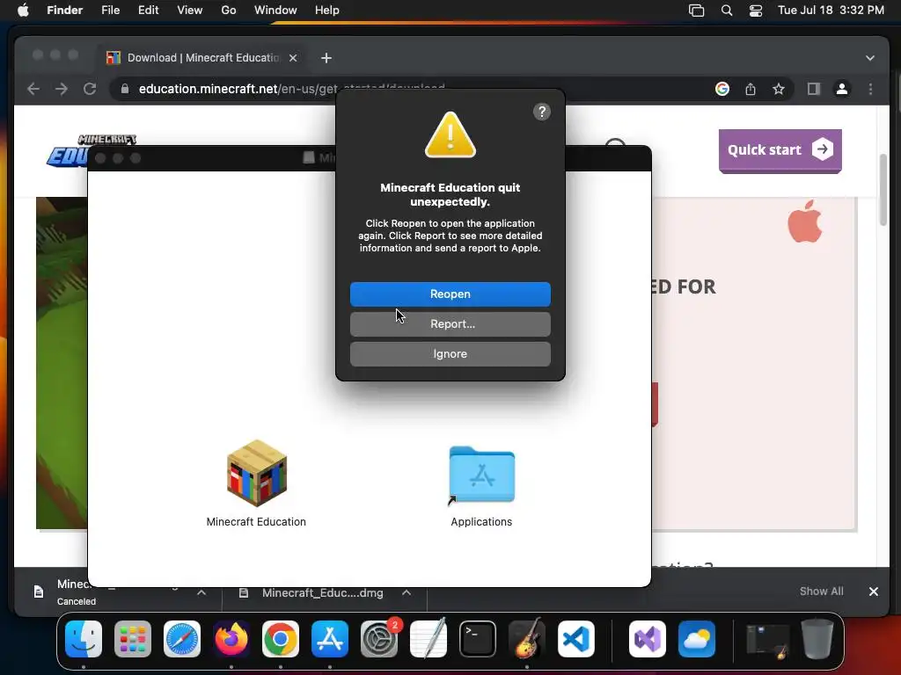Open the File menu
The image size is (901, 675).
110,11
